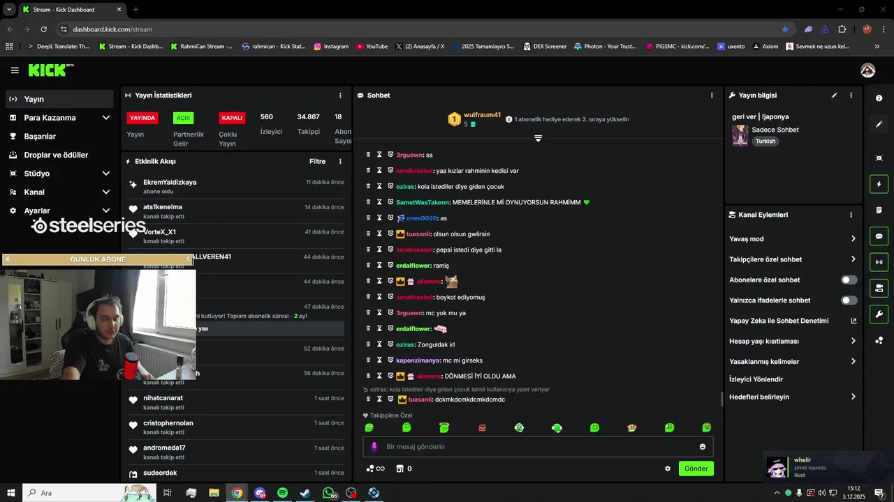Open WhatsApp from the Windows taskbar
894x502 pixels.
pos(328,493)
